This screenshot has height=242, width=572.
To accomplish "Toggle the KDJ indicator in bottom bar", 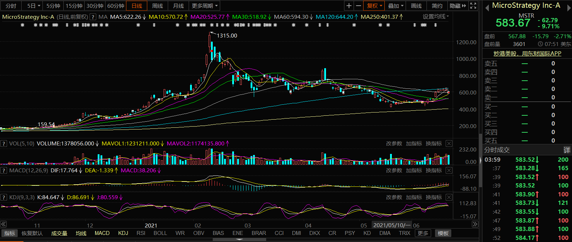I will coord(123,234).
